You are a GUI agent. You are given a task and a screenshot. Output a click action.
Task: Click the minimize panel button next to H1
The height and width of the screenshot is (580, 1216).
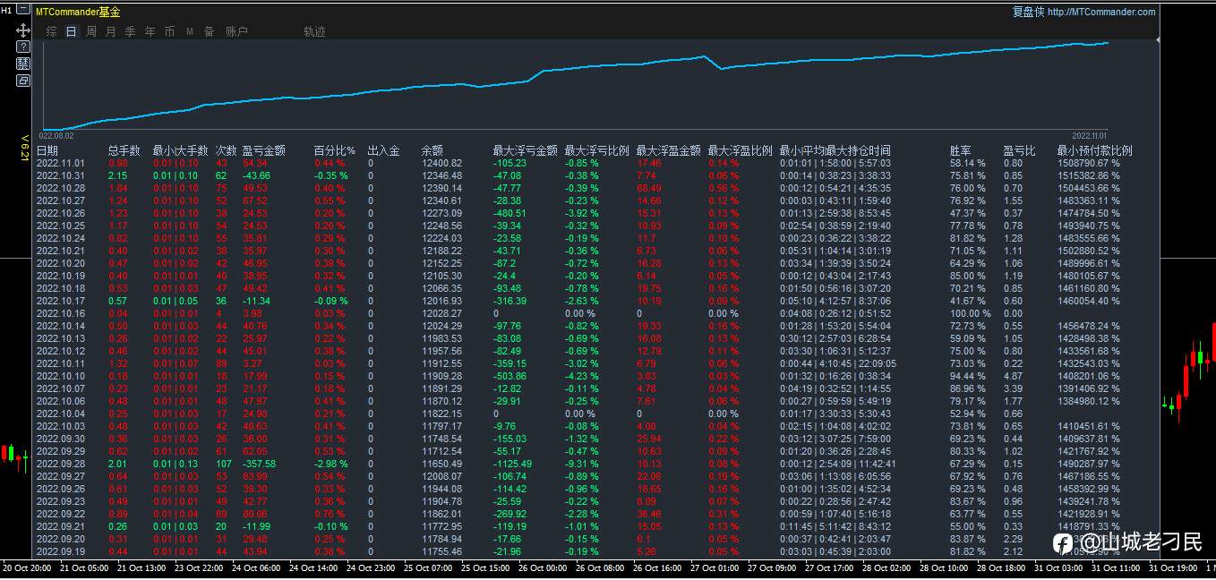point(23,11)
